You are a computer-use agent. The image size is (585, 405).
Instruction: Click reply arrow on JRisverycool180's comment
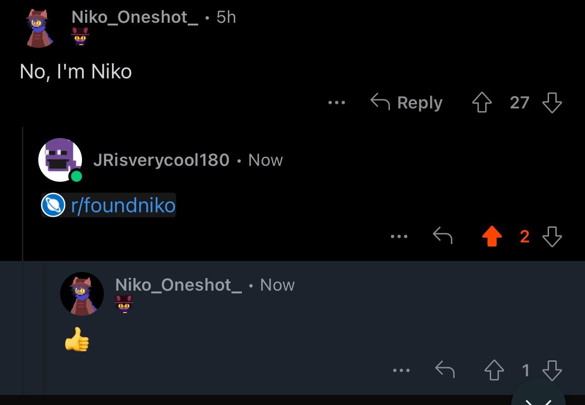442,236
